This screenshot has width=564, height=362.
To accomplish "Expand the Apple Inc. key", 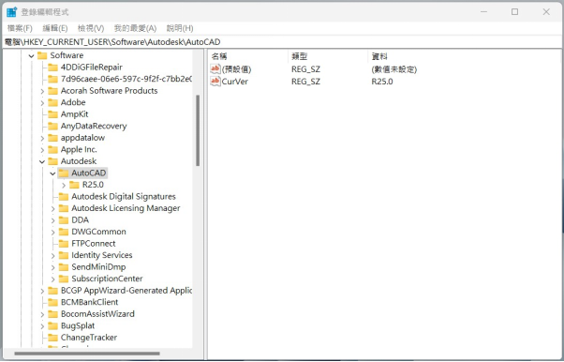I will tap(42, 150).
